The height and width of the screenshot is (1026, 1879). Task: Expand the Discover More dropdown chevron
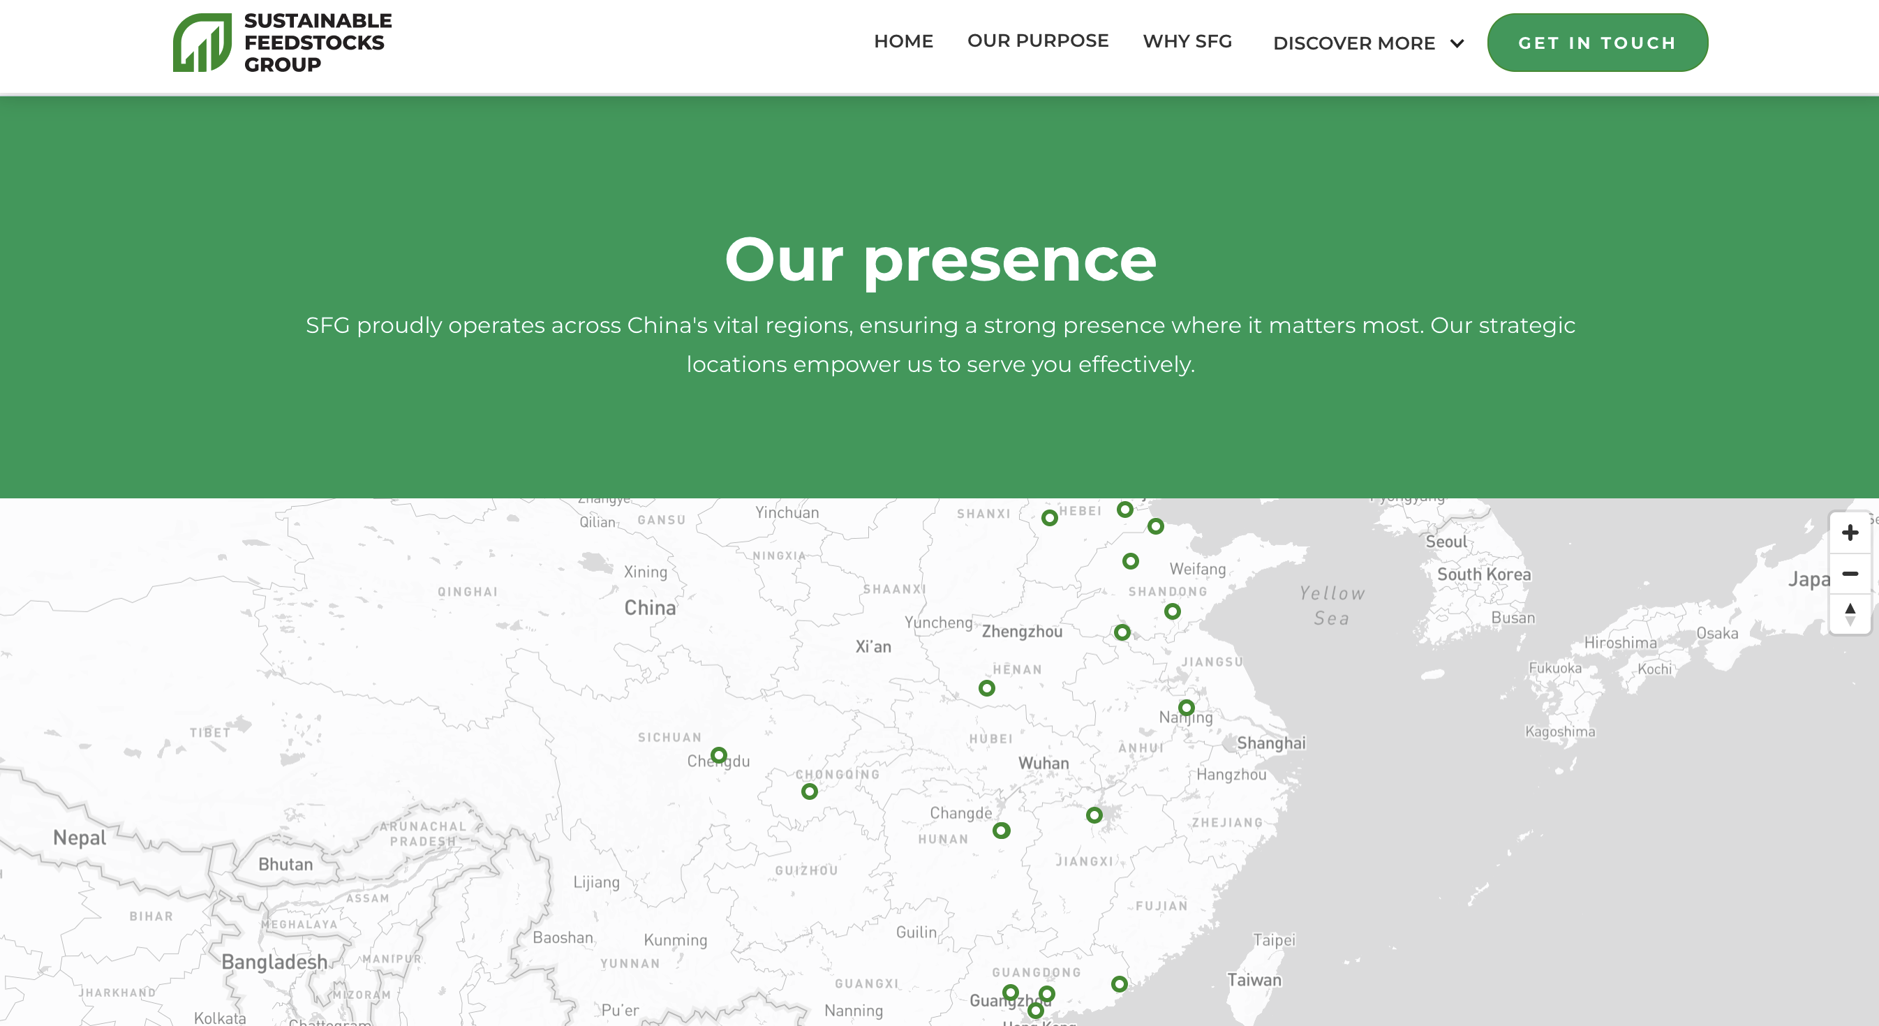1457,44
